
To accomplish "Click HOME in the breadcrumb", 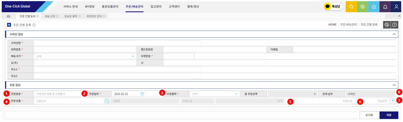I will [332, 25].
